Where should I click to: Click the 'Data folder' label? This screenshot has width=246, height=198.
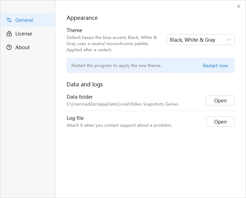tap(80, 97)
